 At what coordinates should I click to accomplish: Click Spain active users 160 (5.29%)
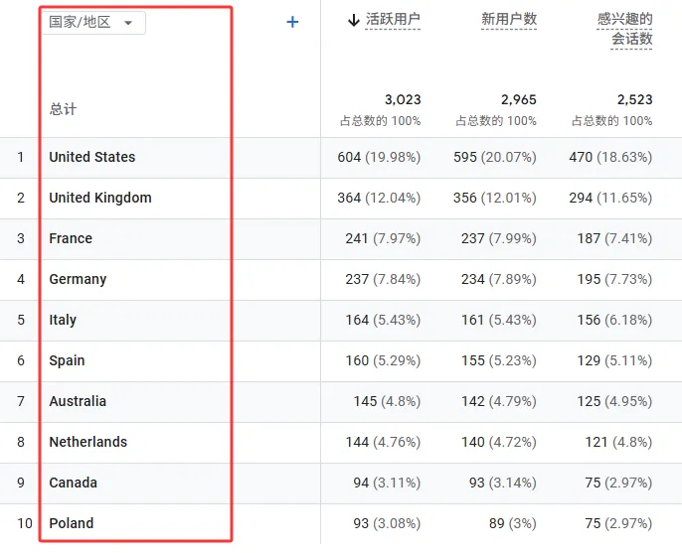pyautogui.click(x=383, y=360)
